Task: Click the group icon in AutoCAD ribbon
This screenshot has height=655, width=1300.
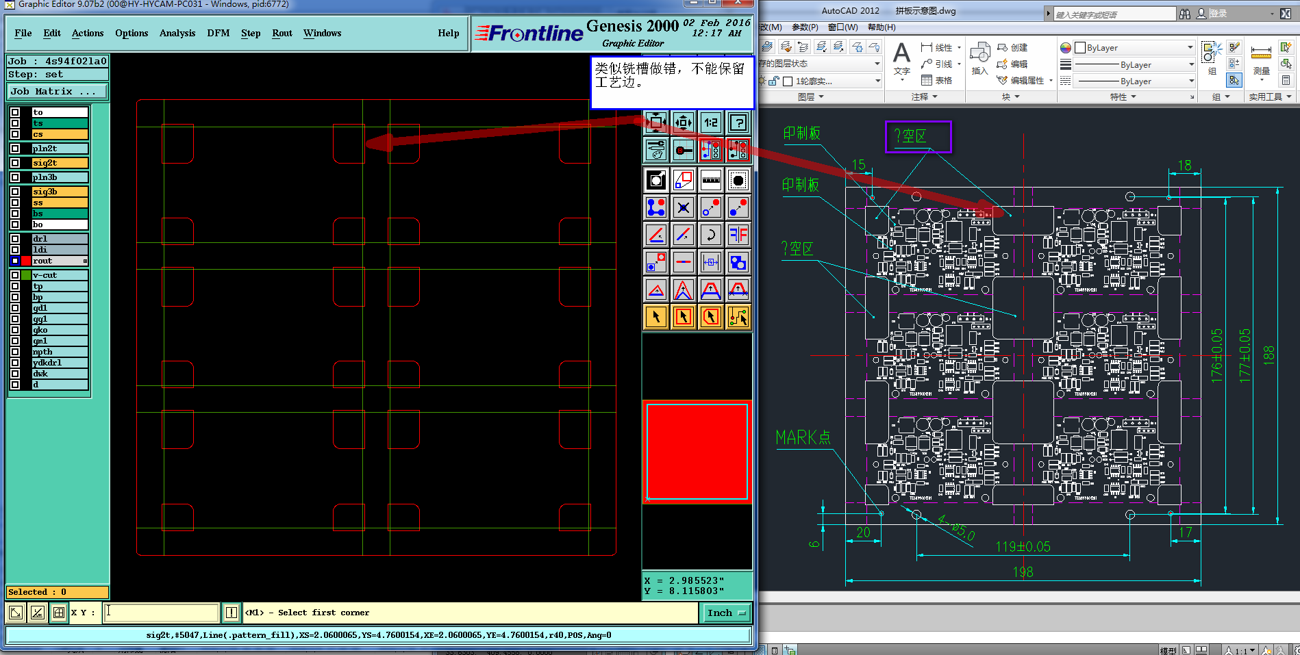Action: (x=1210, y=53)
